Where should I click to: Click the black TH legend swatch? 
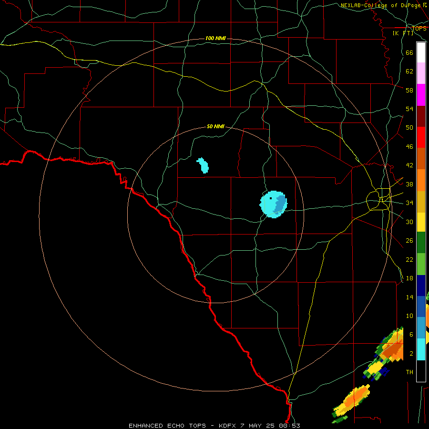(421, 370)
